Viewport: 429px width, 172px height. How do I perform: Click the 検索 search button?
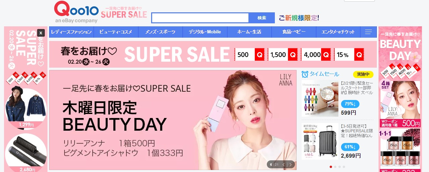pos(262,18)
